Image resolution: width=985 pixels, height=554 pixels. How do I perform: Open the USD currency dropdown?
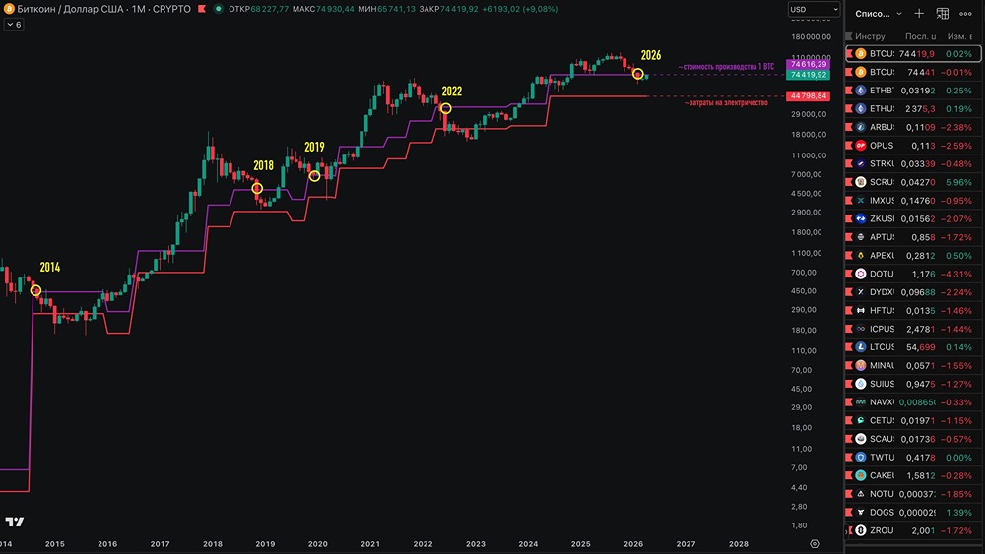pos(814,10)
